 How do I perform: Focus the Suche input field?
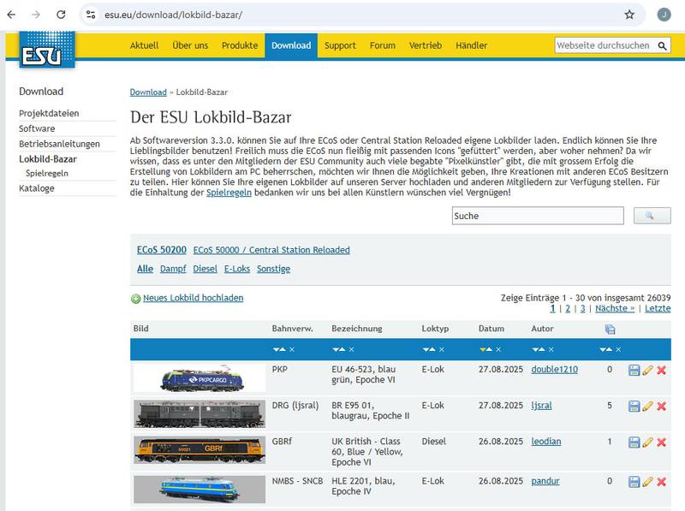pyautogui.click(x=538, y=216)
